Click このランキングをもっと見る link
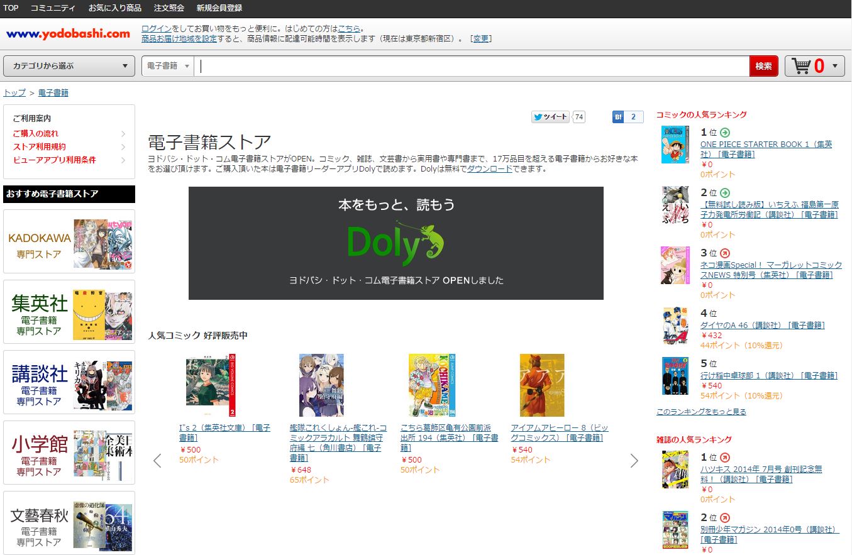The image size is (852, 555). (x=701, y=412)
